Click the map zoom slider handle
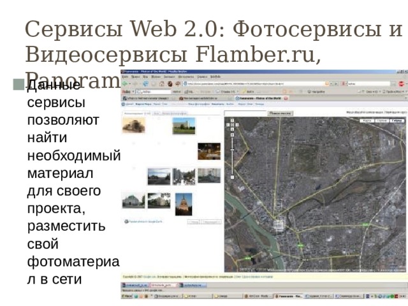 (232, 150)
